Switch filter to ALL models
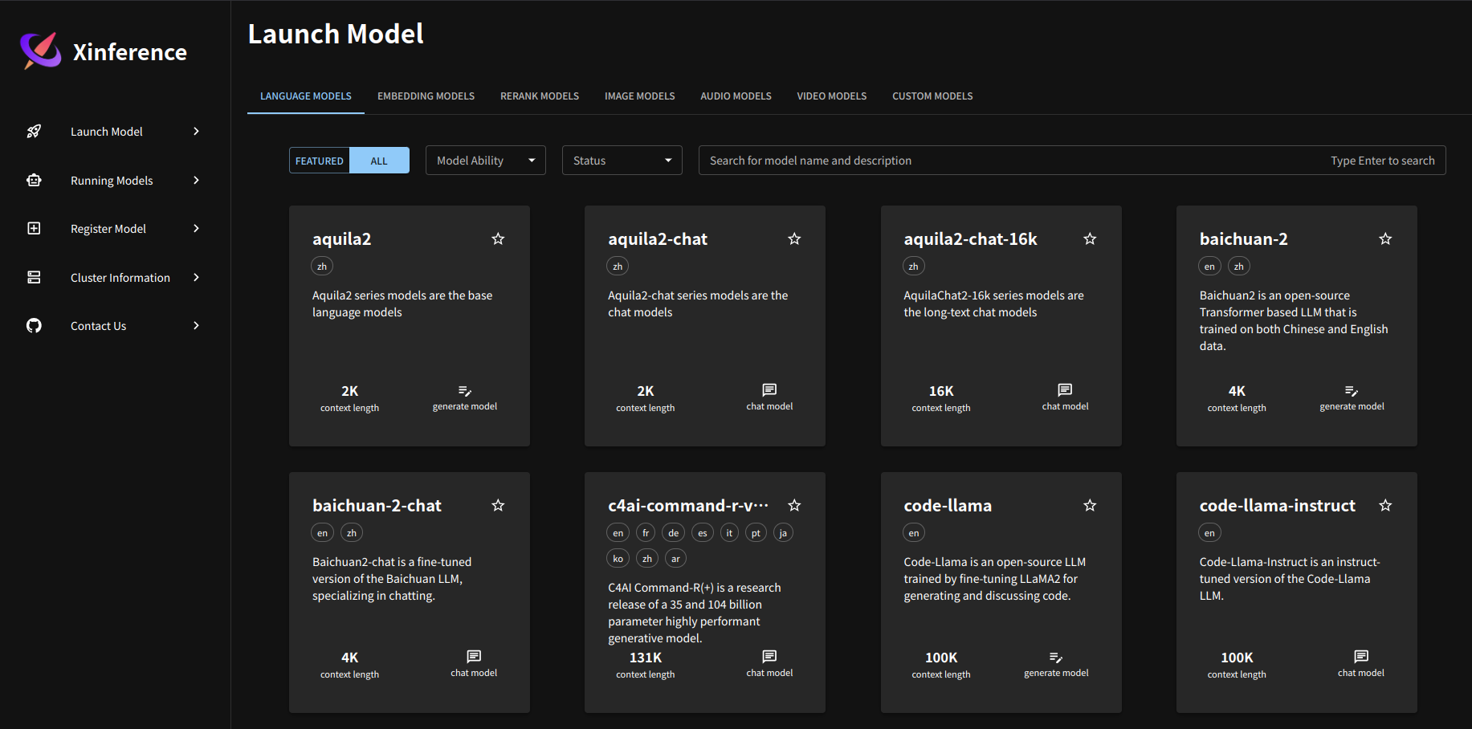1472x729 pixels. [x=379, y=161]
